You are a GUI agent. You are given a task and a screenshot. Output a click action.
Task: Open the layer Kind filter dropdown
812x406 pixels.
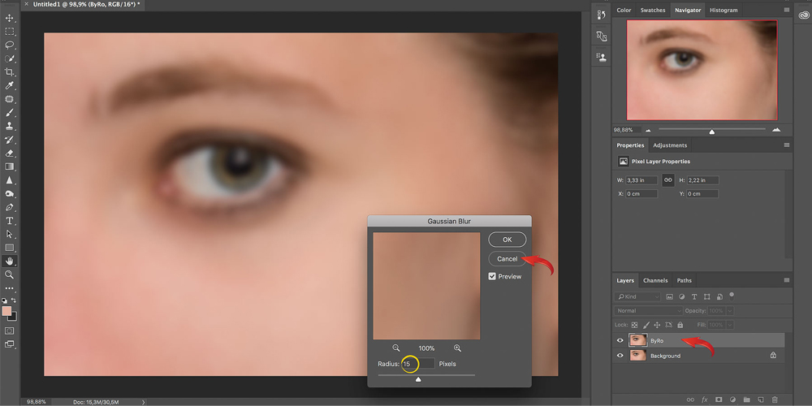pos(638,296)
